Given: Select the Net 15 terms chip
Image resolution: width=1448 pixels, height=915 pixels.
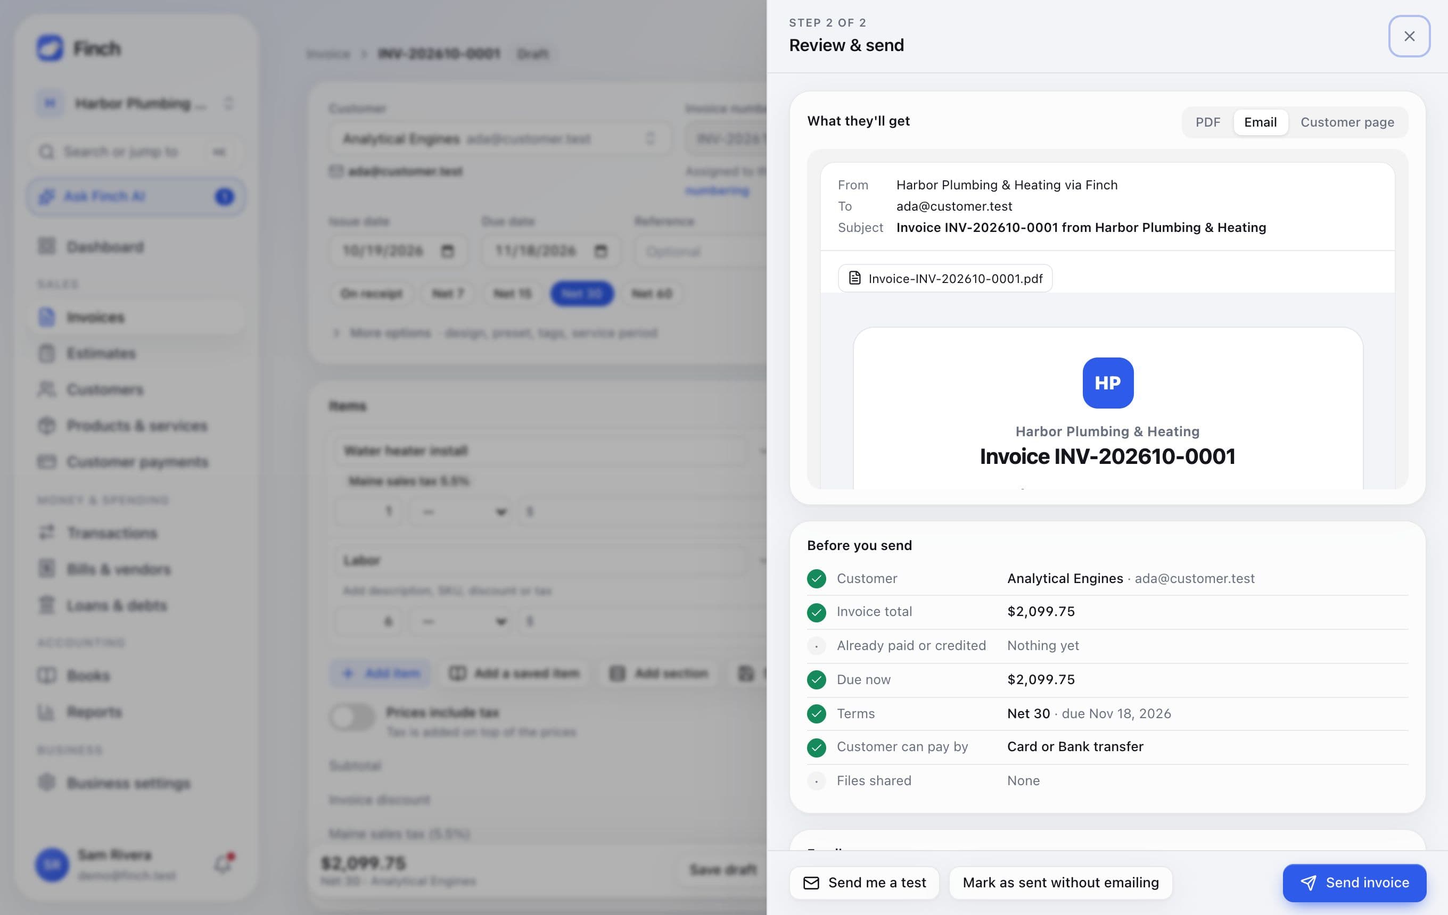Looking at the screenshot, I should point(512,293).
